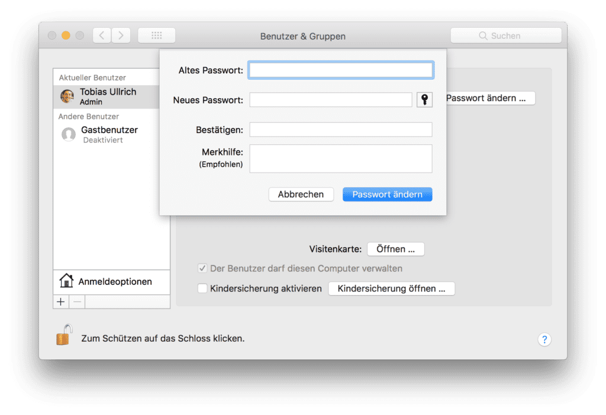Click the Anmeldeoptionen house icon

66,281
